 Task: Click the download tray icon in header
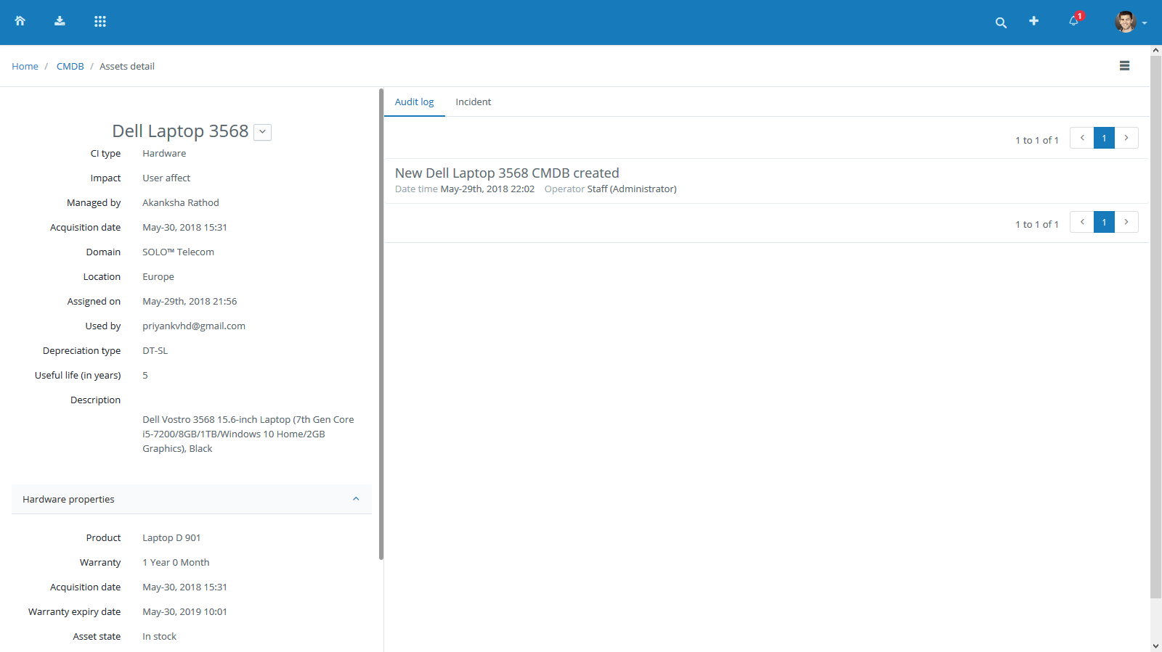pyautogui.click(x=60, y=21)
